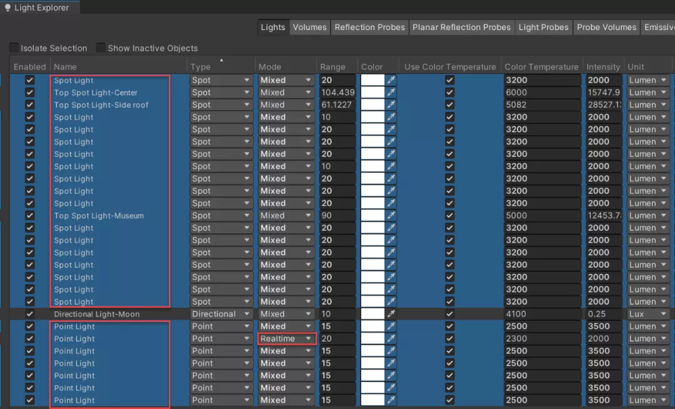Disable the Directional Light-Moon enabled checkbox
Screen dimensions: 675x409
(30, 314)
